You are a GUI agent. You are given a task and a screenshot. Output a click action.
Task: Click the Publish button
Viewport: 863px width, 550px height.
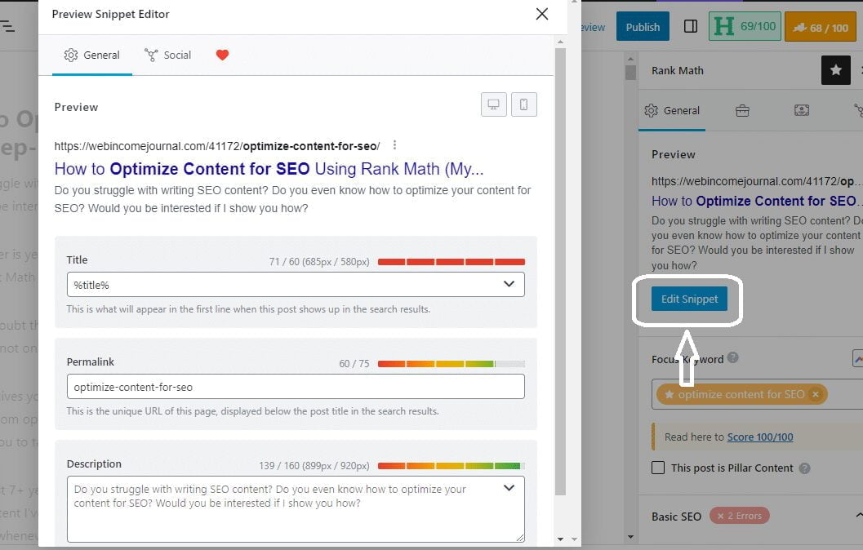pos(643,26)
